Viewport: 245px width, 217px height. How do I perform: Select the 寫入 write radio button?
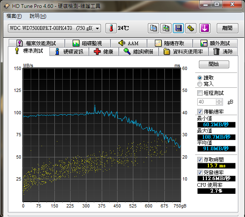click(x=200, y=84)
